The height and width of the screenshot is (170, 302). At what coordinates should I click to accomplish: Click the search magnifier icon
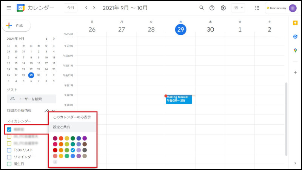tap(202, 8)
